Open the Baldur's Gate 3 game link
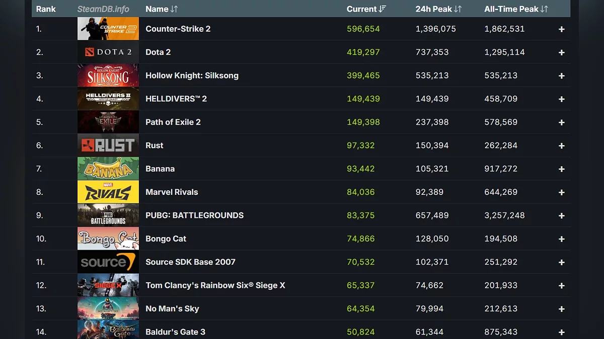The image size is (604, 339). point(175,332)
